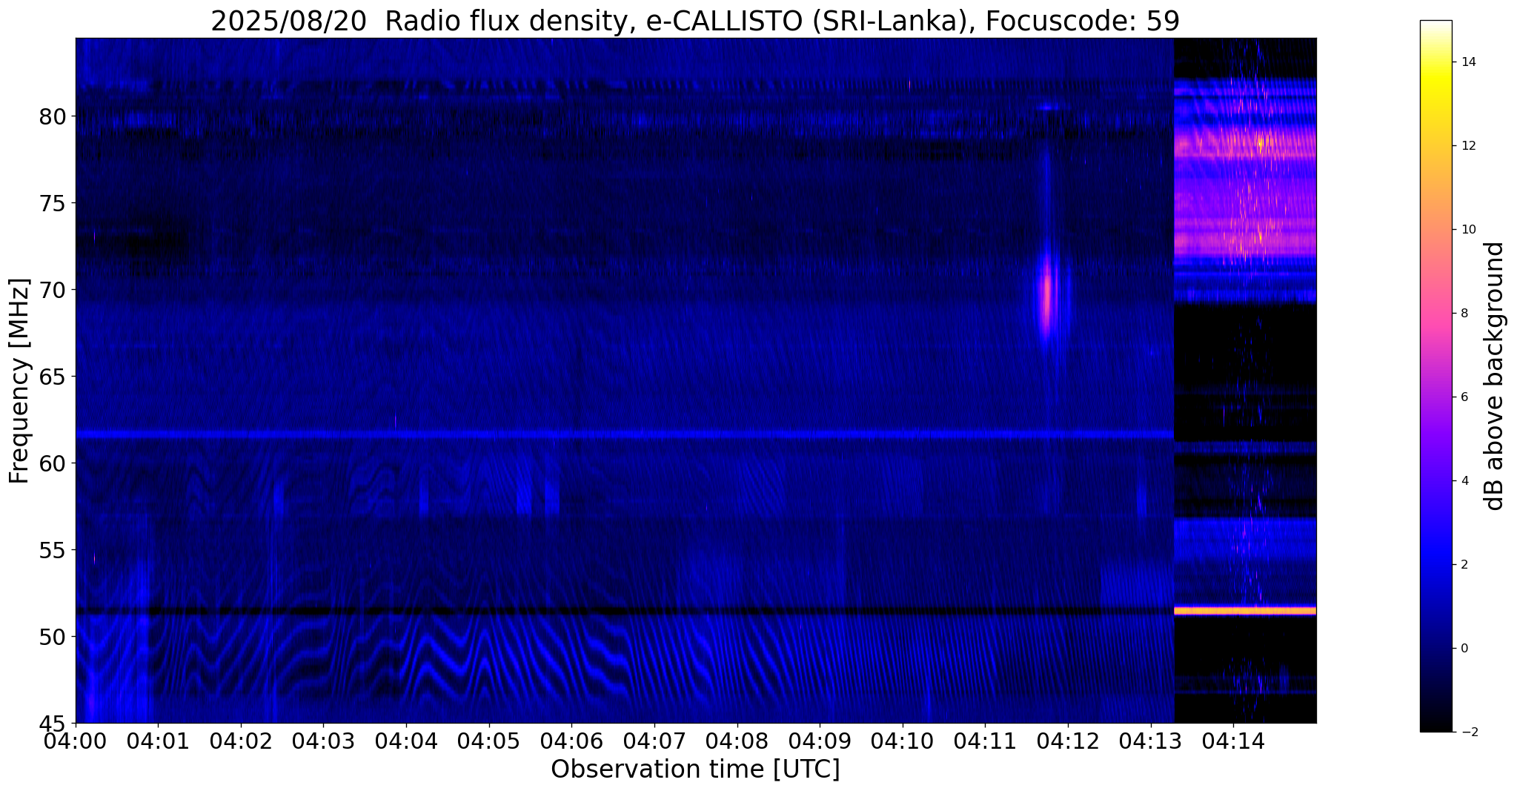Click the 50 MHz frequency tick label
The image size is (1517, 791).
tap(52, 637)
